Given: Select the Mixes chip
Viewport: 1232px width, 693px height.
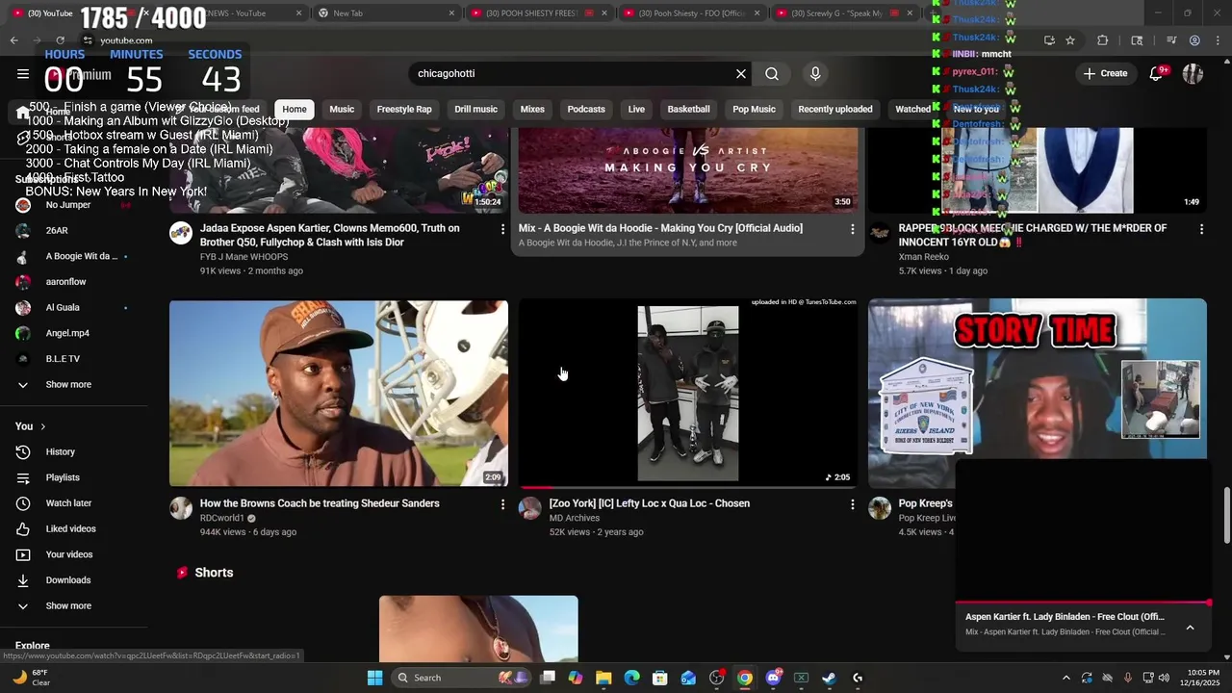Looking at the screenshot, I should coord(532,110).
